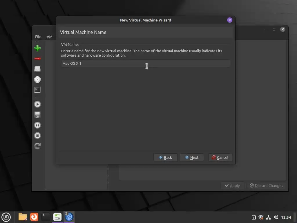
Task: Stop the VM with stop icon
Action: tap(37, 136)
